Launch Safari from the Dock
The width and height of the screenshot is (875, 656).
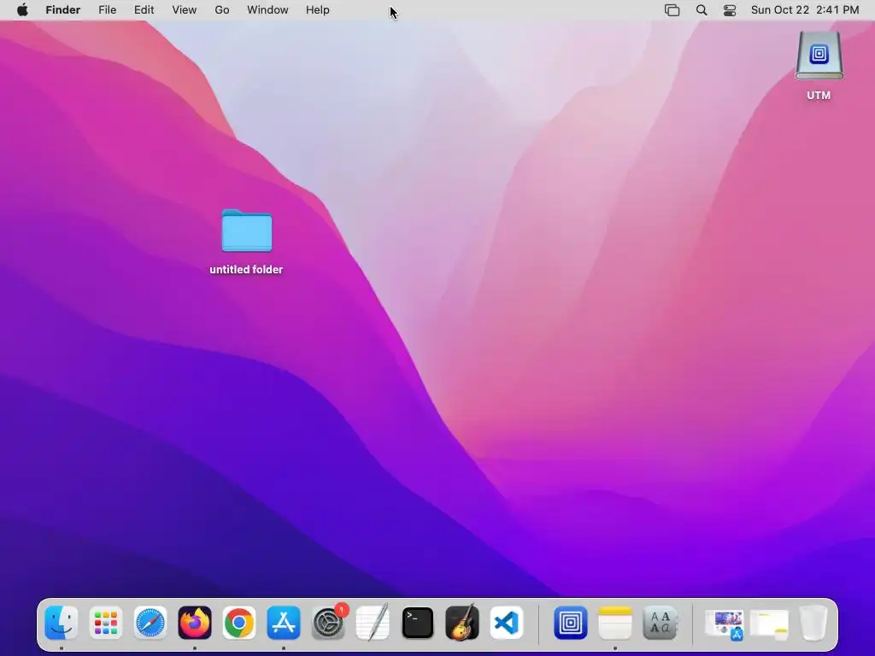pyautogui.click(x=150, y=623)
